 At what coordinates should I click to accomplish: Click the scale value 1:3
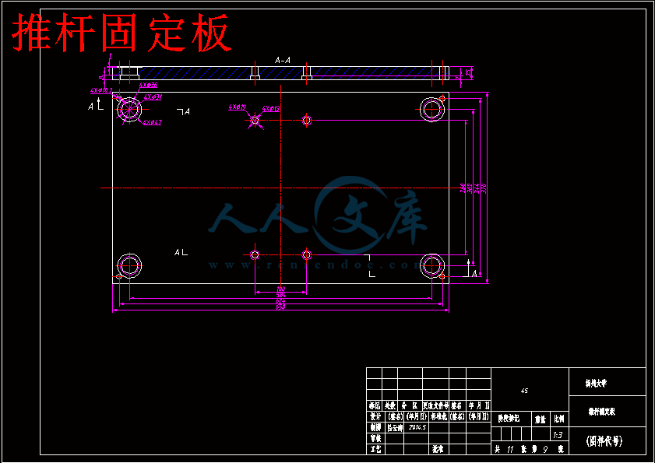click(x=558, y=435)
